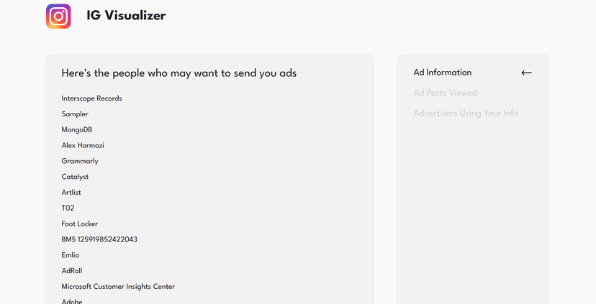Select the BM5 125919852422043 entry
Viewport: 596px width, 304px height.
(99, 239)
